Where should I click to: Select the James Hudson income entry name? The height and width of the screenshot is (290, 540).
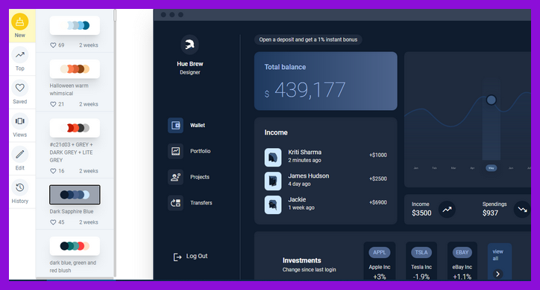309,175
